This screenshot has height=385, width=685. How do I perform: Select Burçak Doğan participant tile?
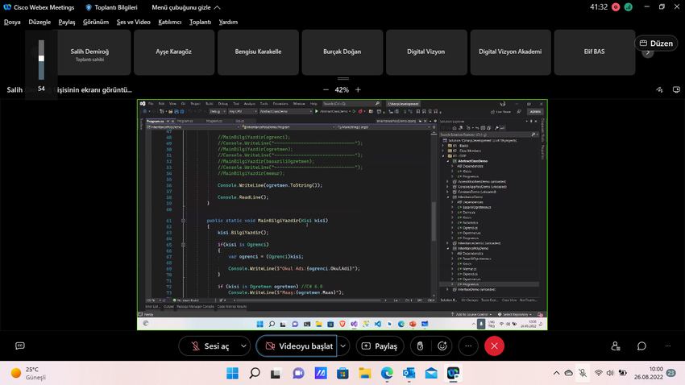click(342, 52)
